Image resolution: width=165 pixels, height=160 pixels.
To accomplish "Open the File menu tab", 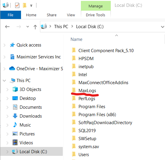I will coord(11,15).
